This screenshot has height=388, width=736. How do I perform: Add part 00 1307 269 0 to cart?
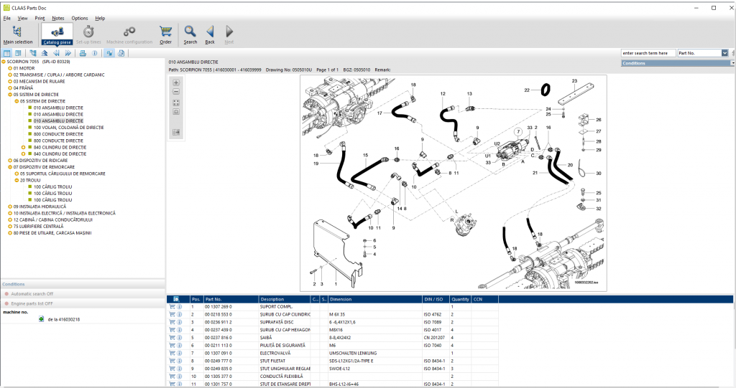click(172, 307)
